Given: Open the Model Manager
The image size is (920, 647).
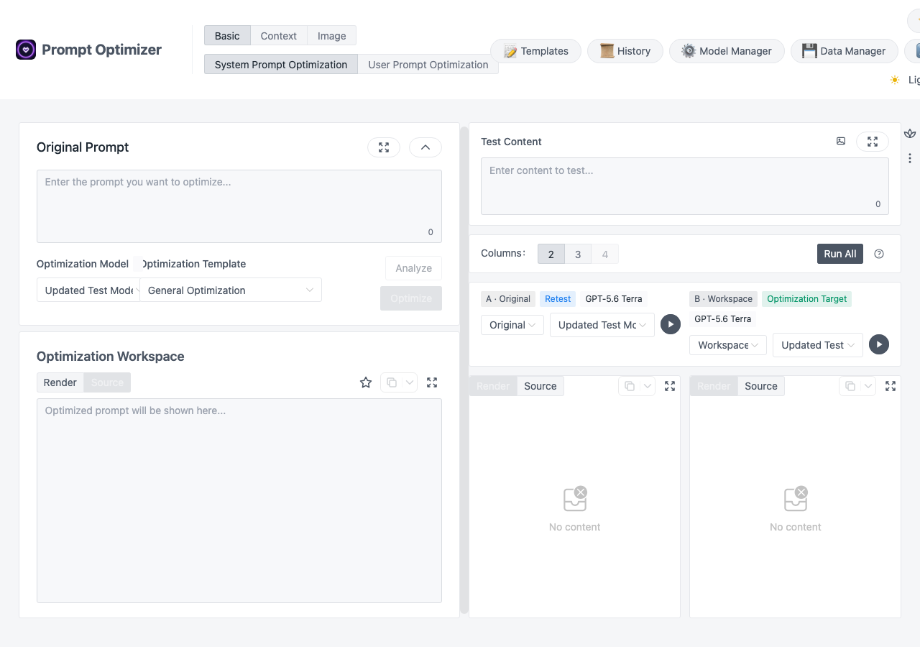Looking at the screenshot, I should click(727, 51).
